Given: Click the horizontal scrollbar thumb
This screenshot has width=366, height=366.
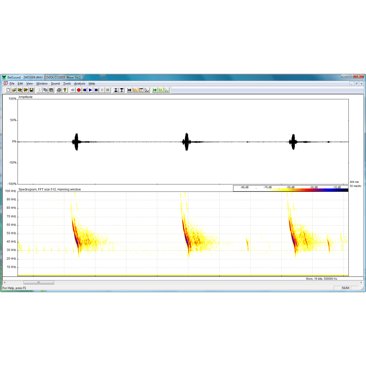Looking at the screenshot, I should (x=39, y=283).
